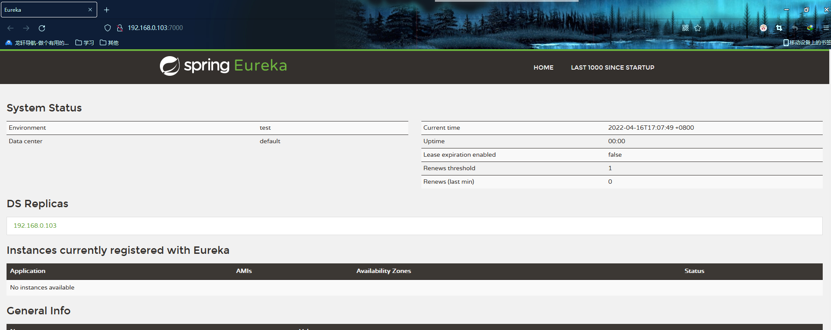The height and width of the screenshot is (330, 831).
Task: Click the System Status heading
Action: coord(44,108)
